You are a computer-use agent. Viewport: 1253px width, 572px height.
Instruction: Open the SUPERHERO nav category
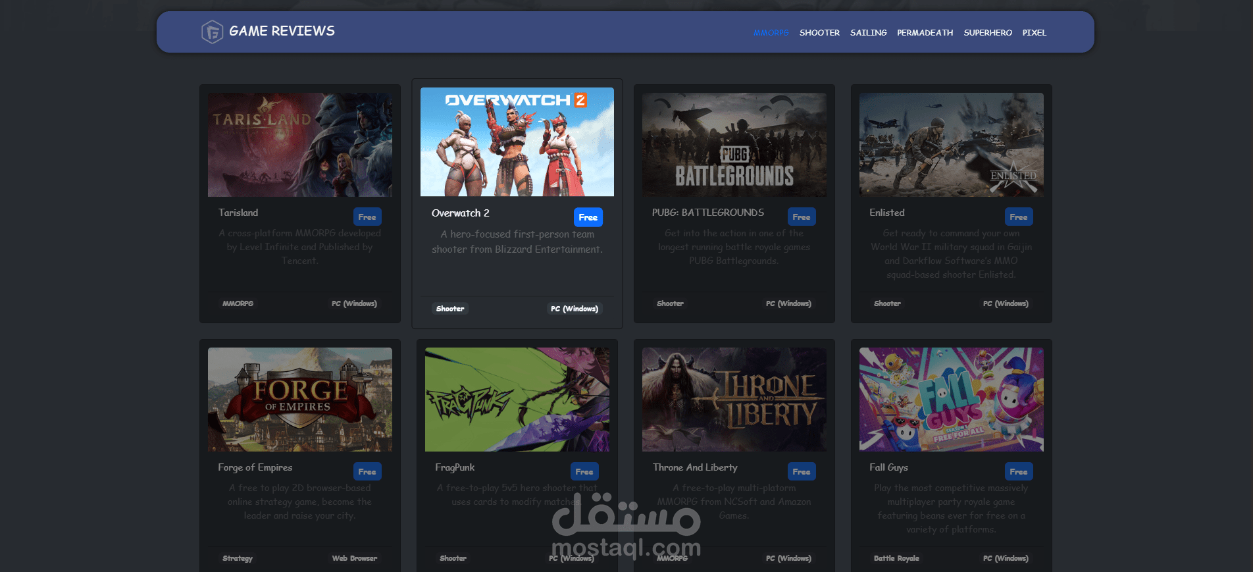click(x=988, y=33)
